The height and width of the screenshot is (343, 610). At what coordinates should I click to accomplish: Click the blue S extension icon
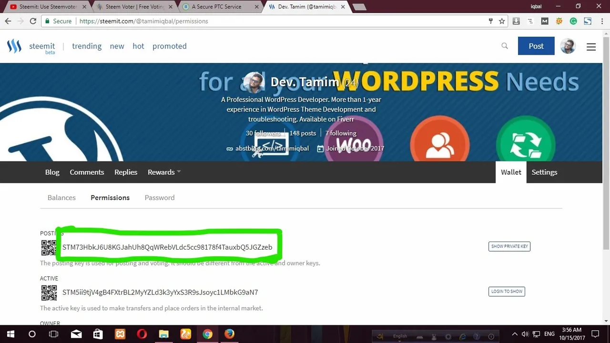pyautogui.click(x=588, y=21)
